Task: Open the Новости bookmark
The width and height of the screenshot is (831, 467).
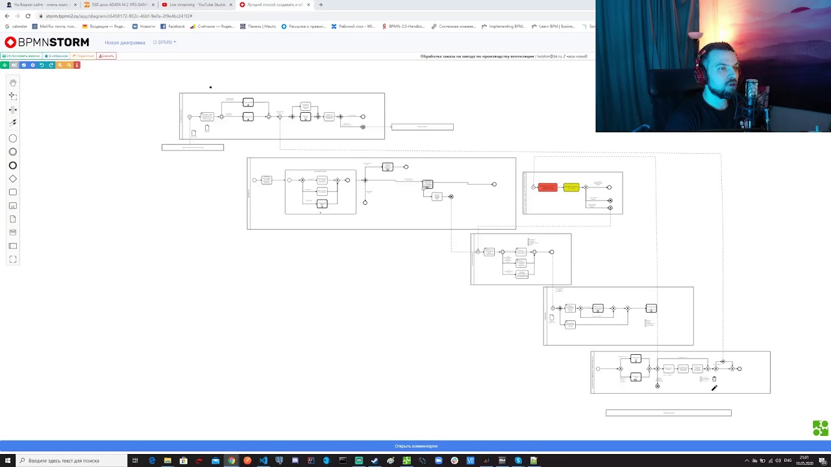Action: coord(143,27)
